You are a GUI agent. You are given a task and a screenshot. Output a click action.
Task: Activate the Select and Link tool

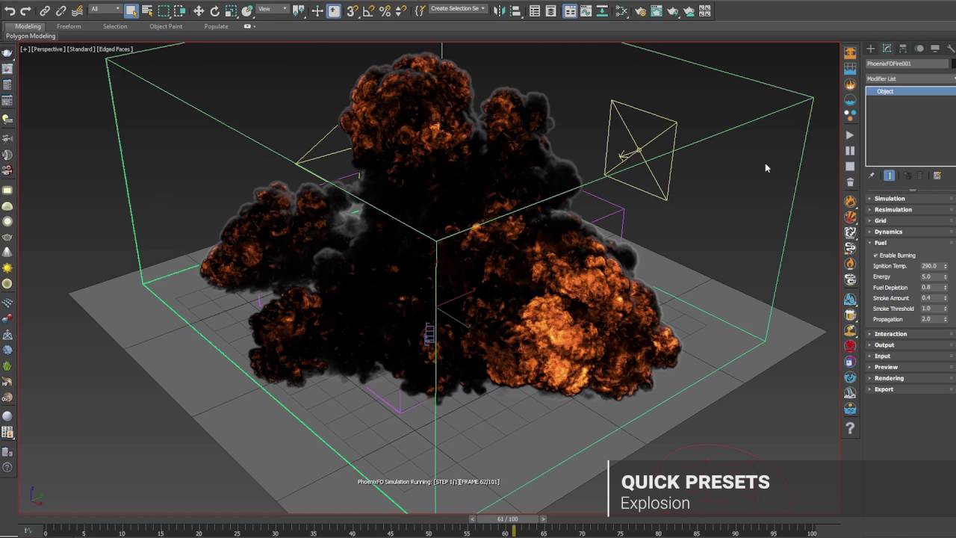pyautogui.click(x=45, y=11)
